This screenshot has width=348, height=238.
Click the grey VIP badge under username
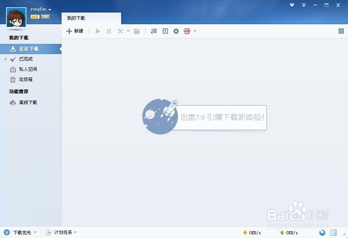[x=45, y=17]
